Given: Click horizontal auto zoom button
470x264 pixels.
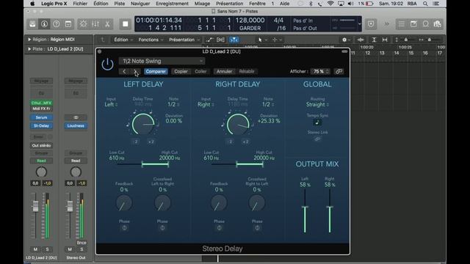Looking at the screenshot, I should click(x=385, y=40).
